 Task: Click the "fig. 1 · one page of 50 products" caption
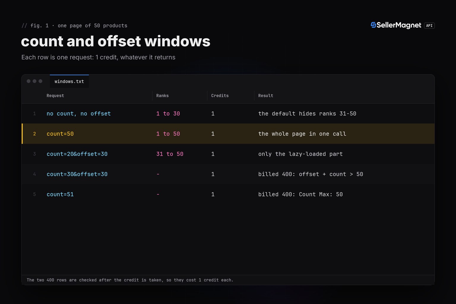75,26
